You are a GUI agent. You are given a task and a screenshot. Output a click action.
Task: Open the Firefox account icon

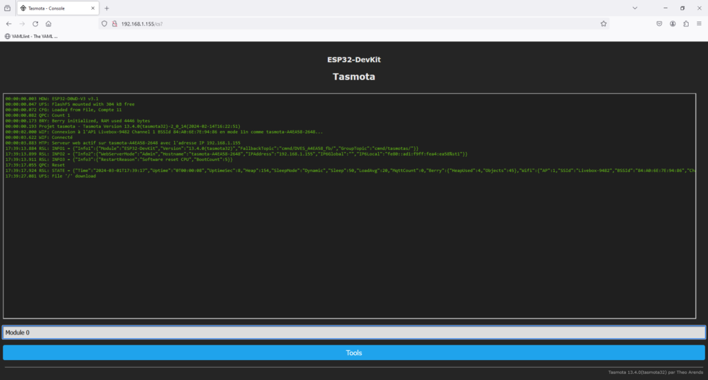673,24
